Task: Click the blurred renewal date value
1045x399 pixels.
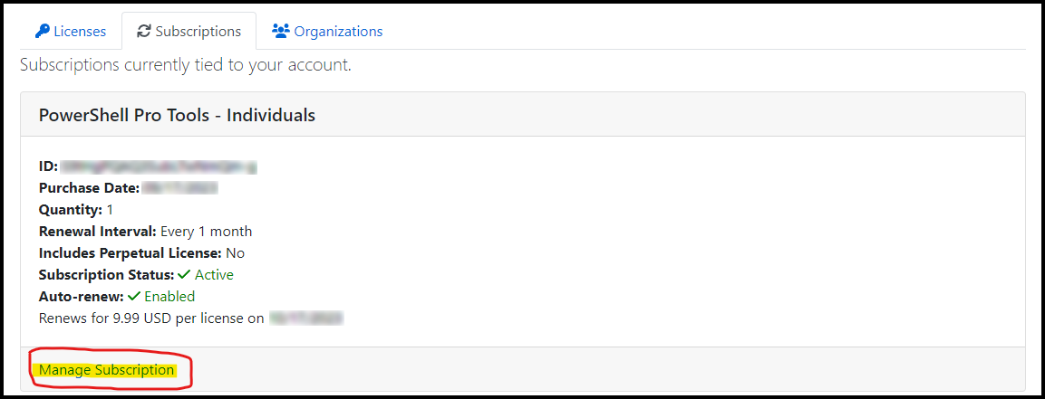Action: point(306,318)
